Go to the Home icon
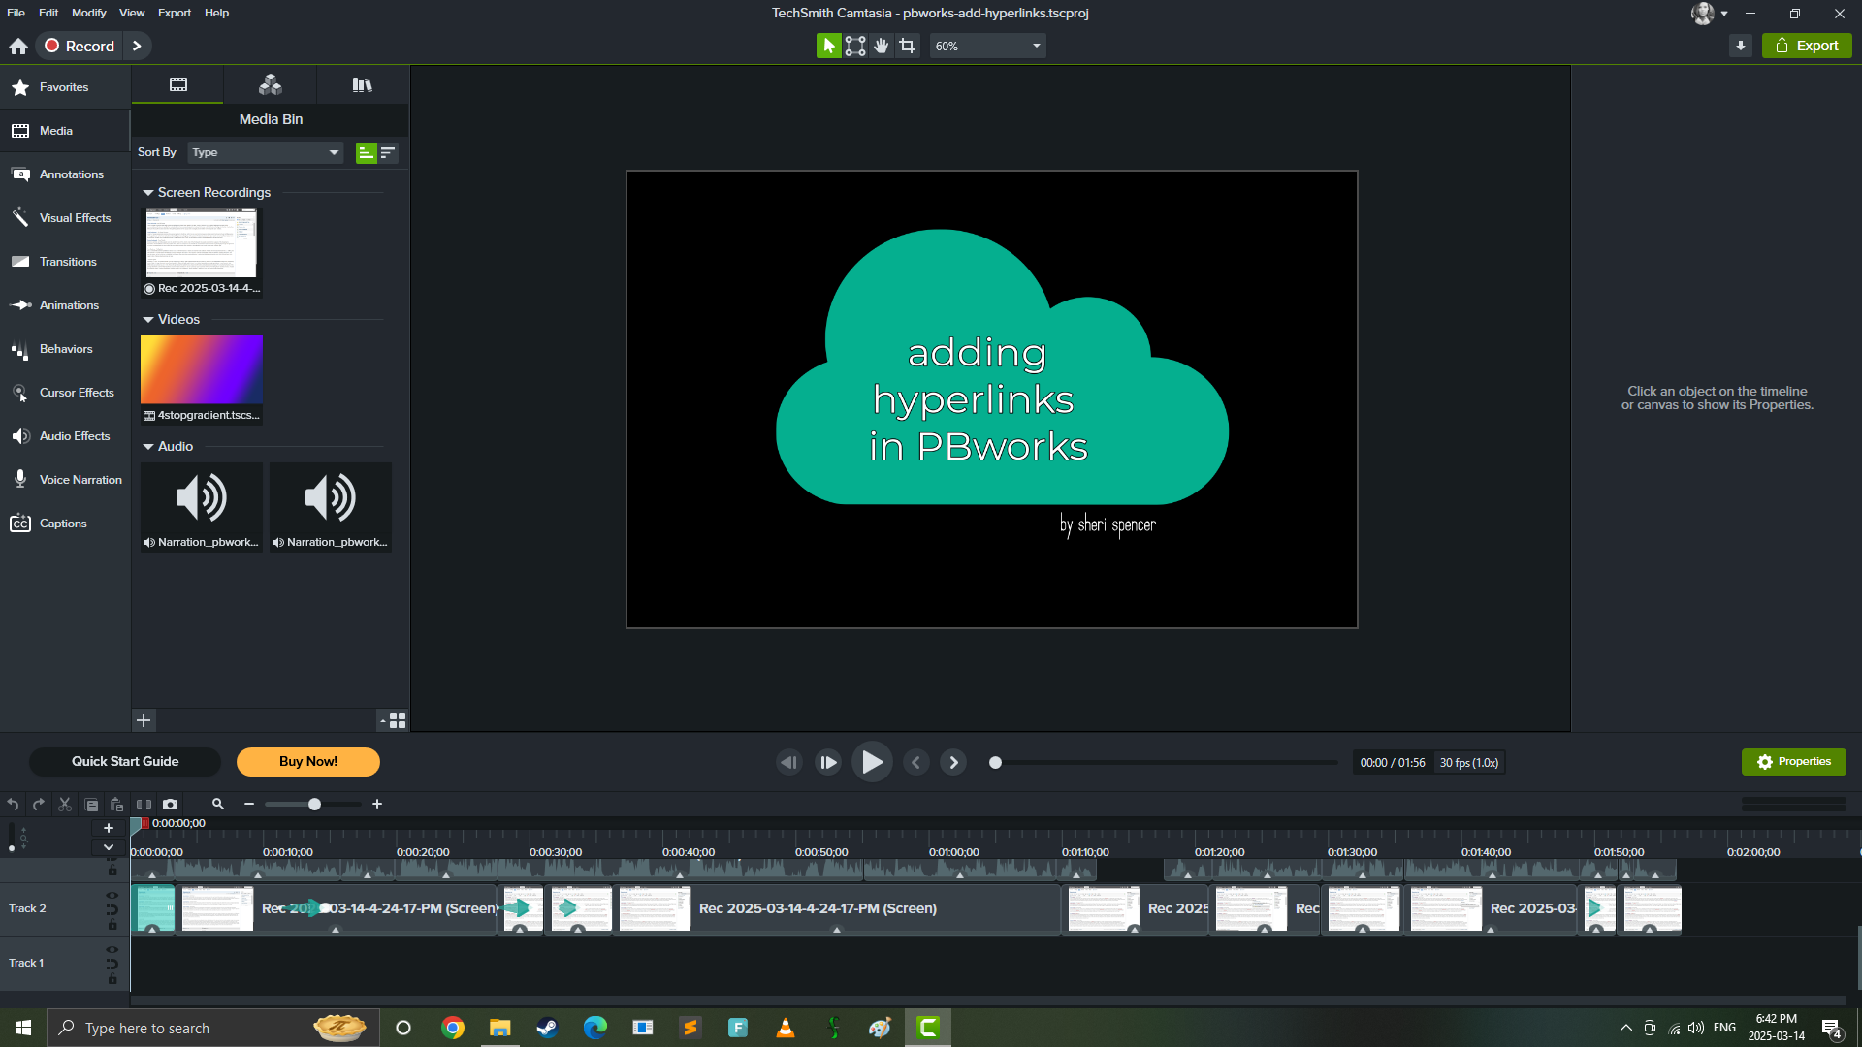Viewport: 1862px width, 1047px height. (x=18, y=46)
